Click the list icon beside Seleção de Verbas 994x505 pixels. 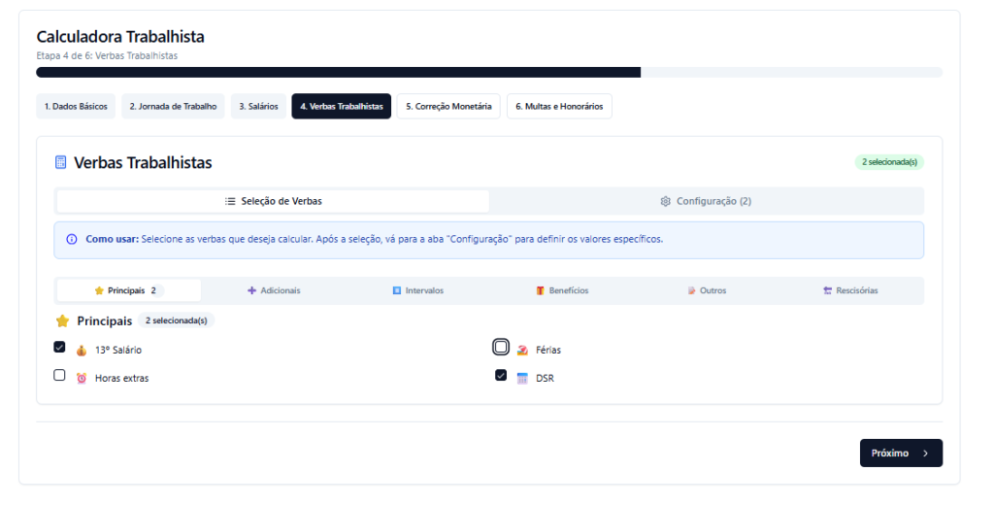click(x=230, y=201)
